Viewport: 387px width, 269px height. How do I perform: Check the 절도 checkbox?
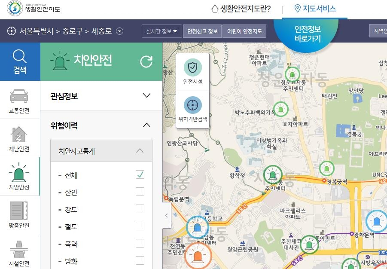140,226
